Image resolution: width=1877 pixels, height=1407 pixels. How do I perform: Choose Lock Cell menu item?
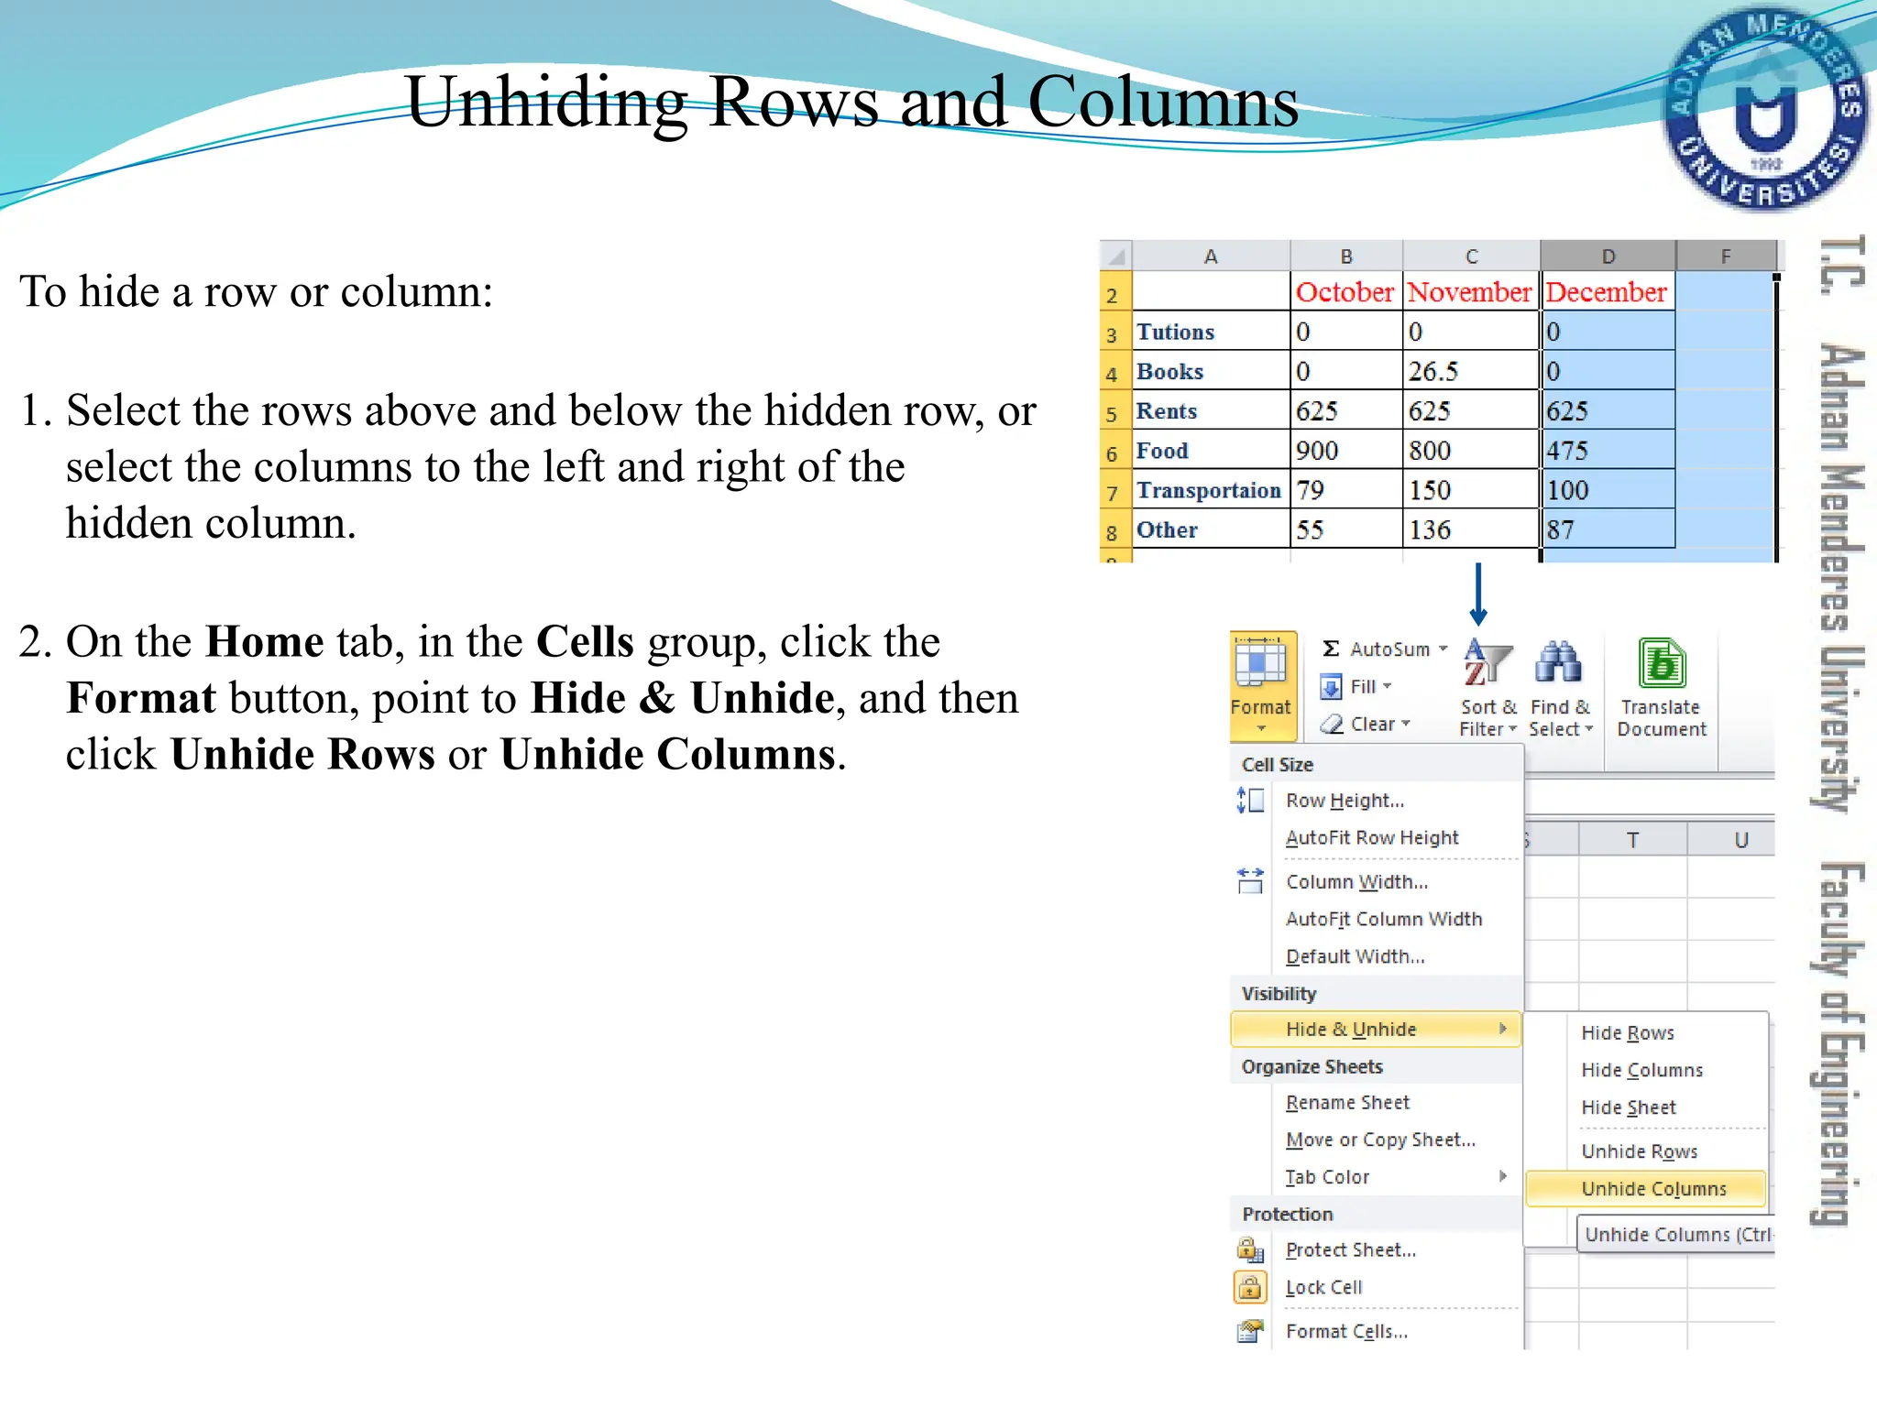[1378, 1287]
